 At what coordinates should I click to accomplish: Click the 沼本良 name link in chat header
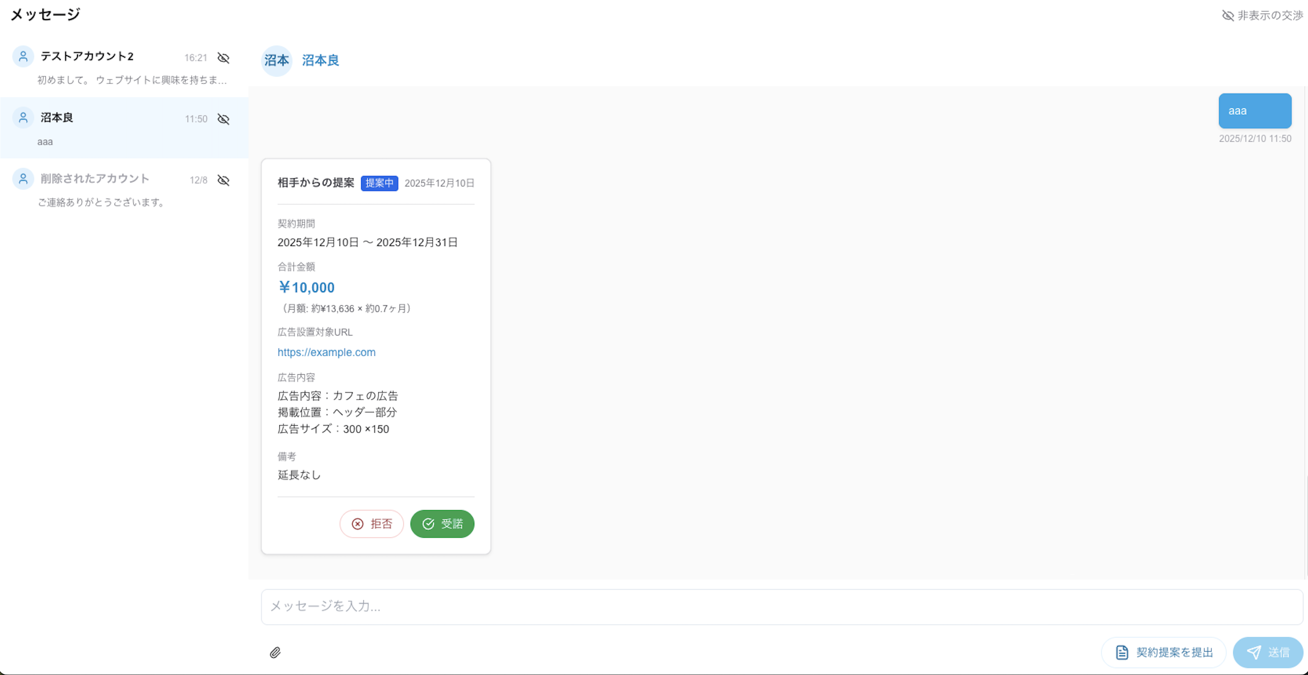(x=320, y=60)
